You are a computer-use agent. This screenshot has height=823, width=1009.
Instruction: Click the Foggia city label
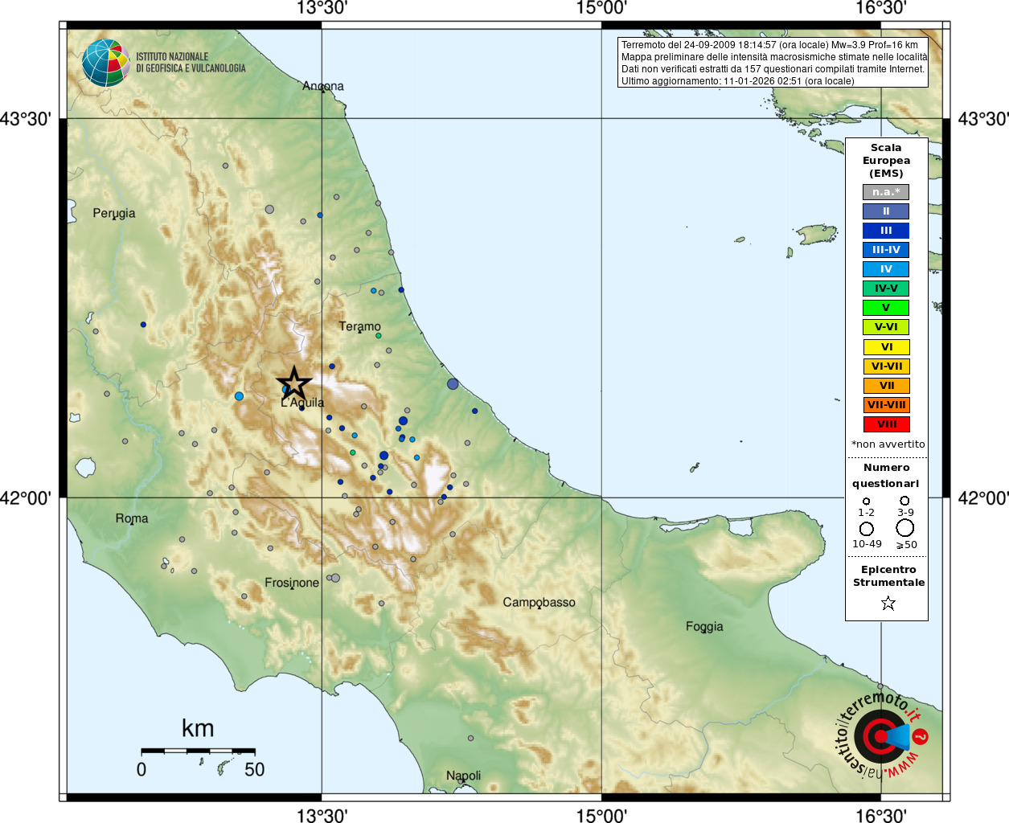(x=704, y=627)
